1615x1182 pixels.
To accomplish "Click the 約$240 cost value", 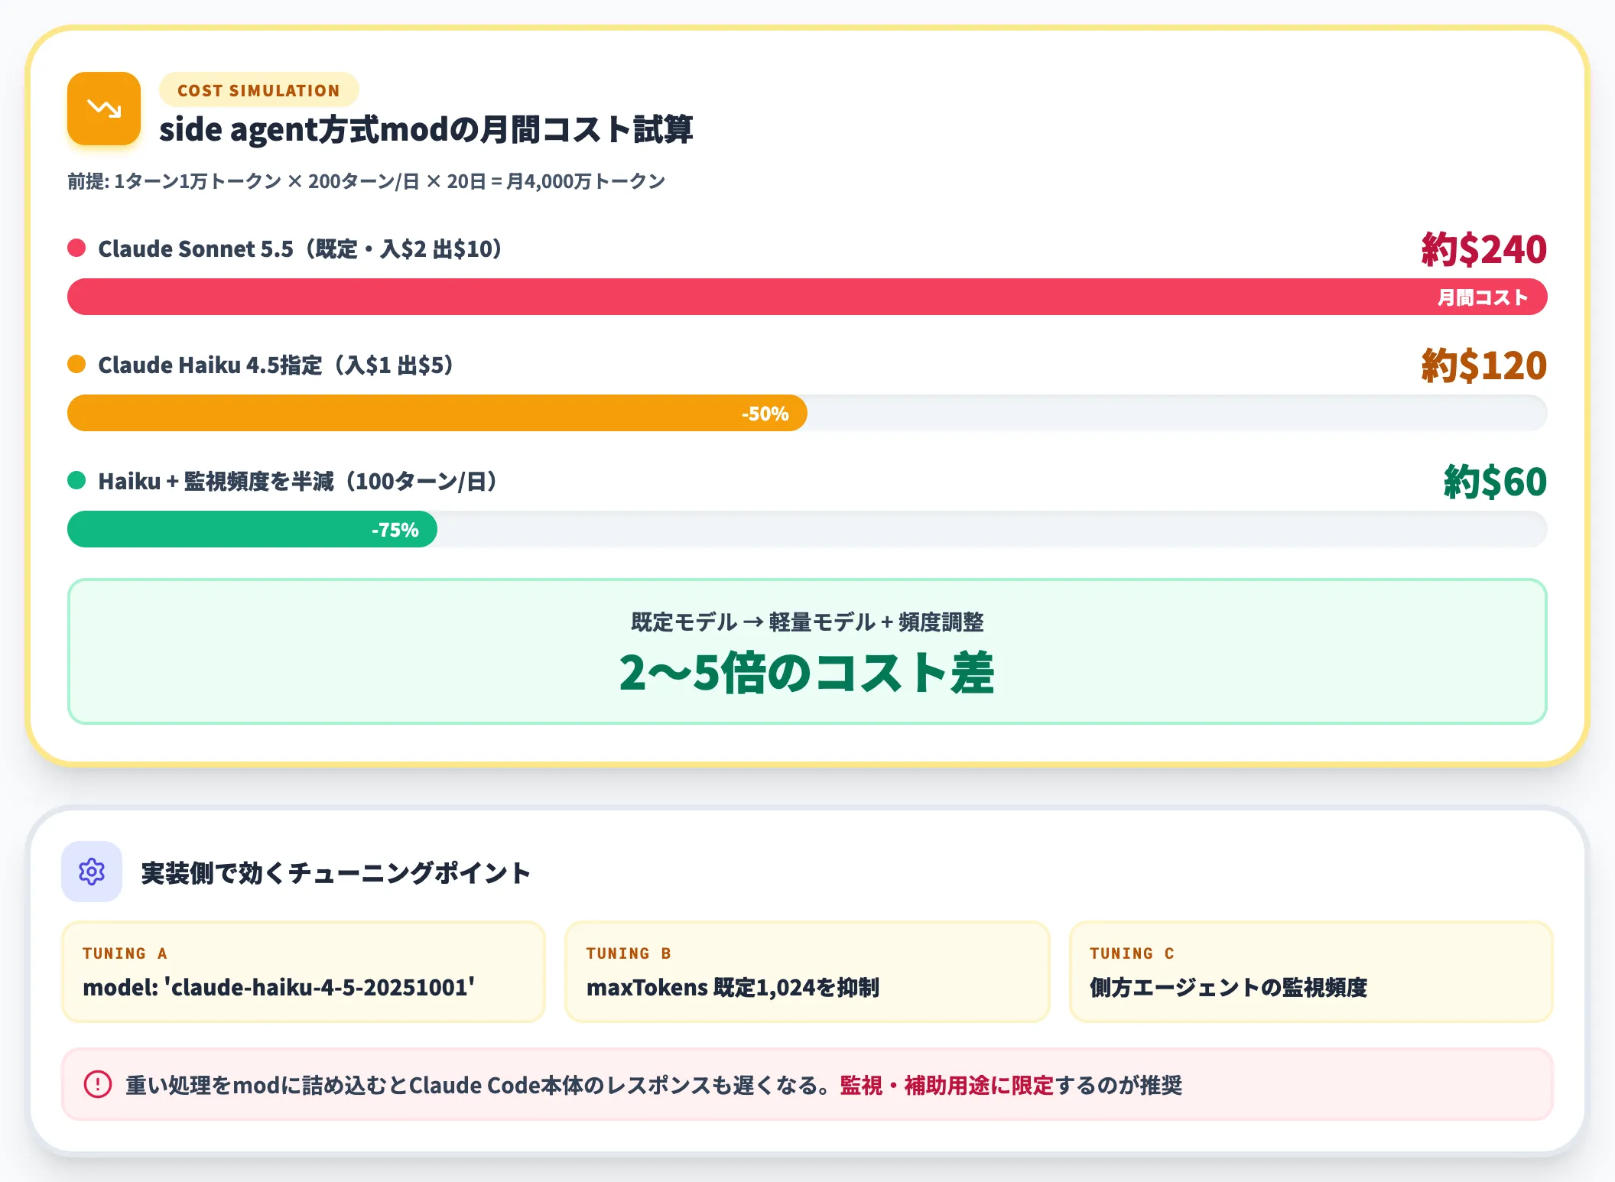I will point(1483,249).
